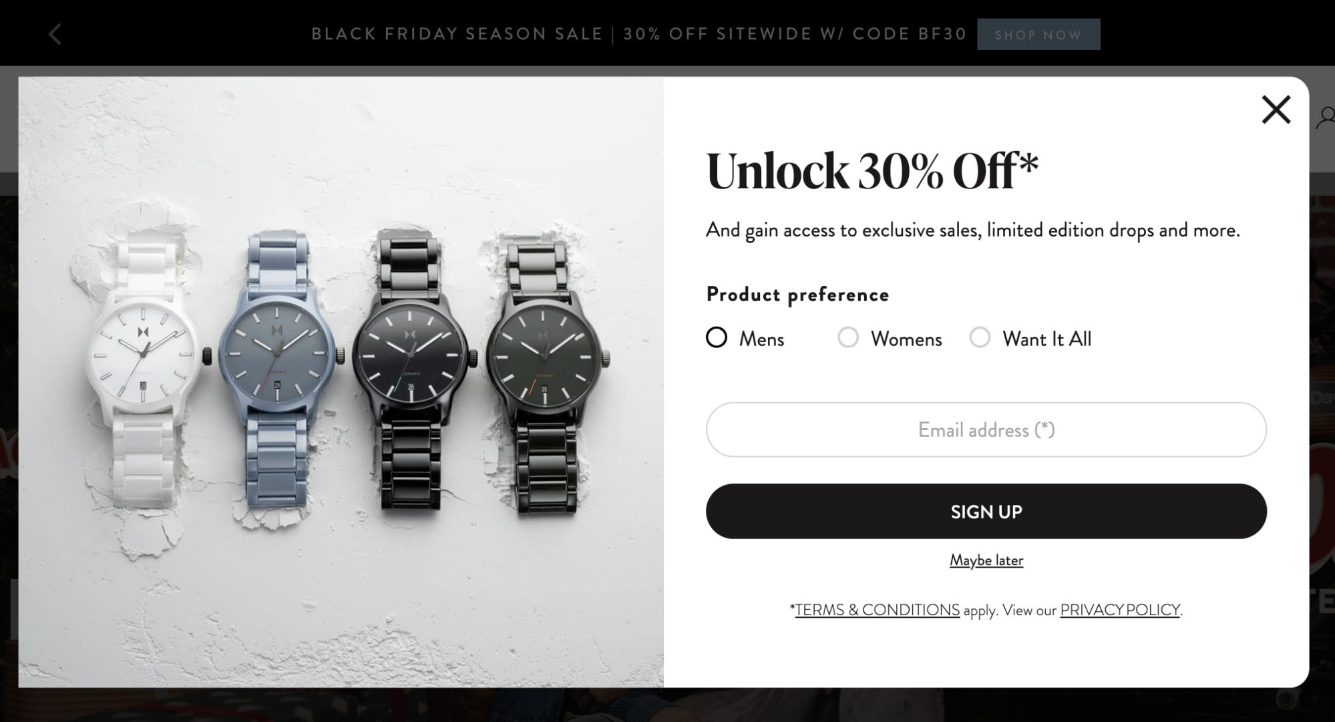Click the email address input field
Screen dimensions: 1335x722
(x=986, y=430)
